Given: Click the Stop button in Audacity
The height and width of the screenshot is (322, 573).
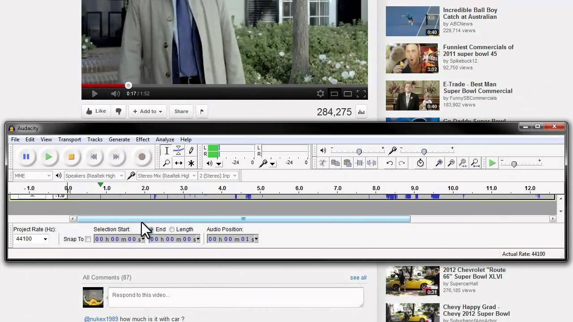Looking at the screenshot, I should click(71, 157).
